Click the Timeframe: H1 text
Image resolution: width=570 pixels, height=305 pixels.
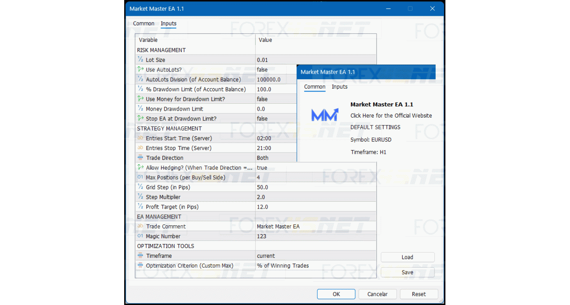coord(368,152)
